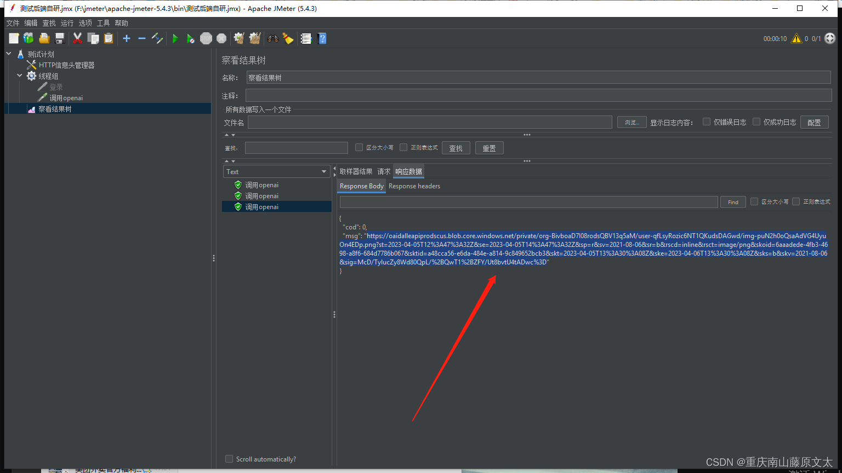Click the 名称 name input field
Viewport: 842px width, 473px height.
(x=539, y=78)
